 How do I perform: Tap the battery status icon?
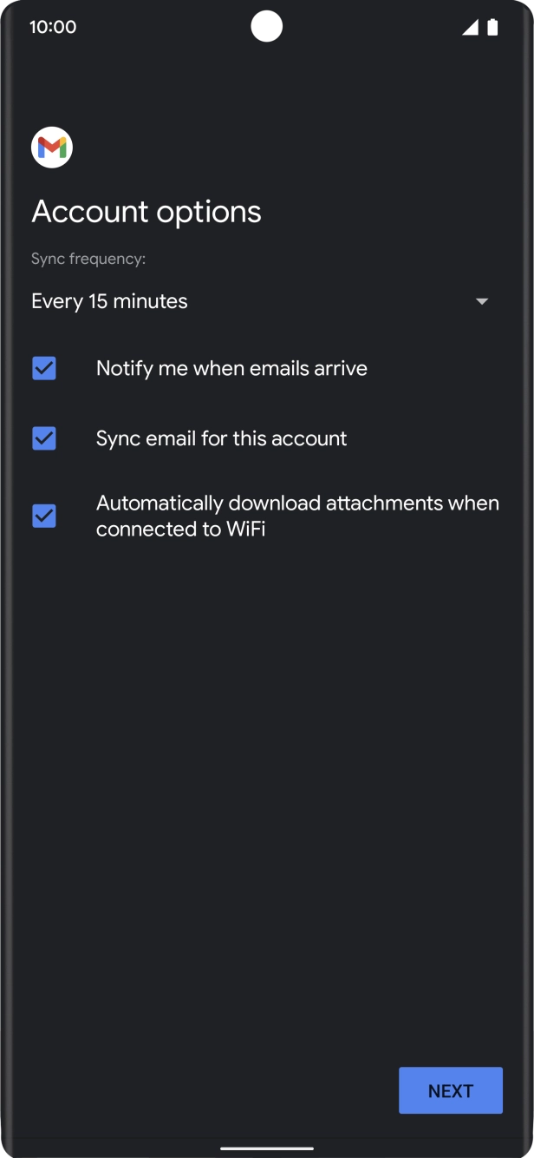[x=494, y=27]
